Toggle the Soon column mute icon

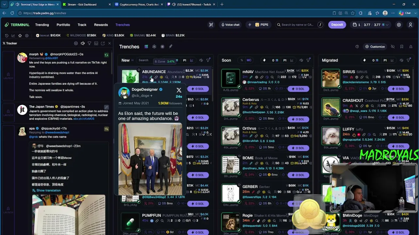[301, 60]
